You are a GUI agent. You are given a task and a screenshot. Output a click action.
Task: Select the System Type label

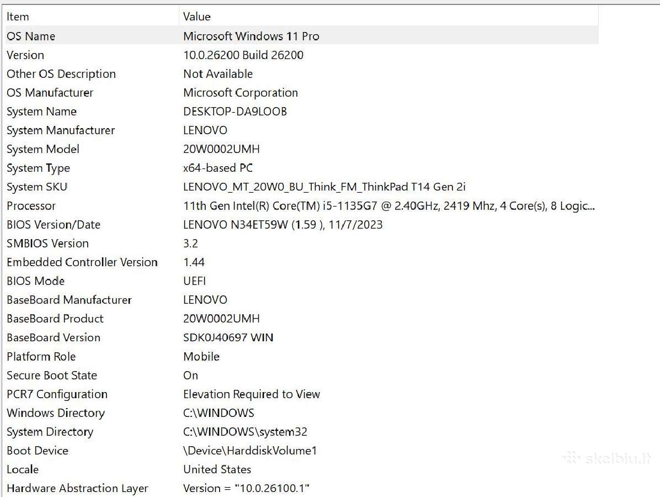coord(38,168)
